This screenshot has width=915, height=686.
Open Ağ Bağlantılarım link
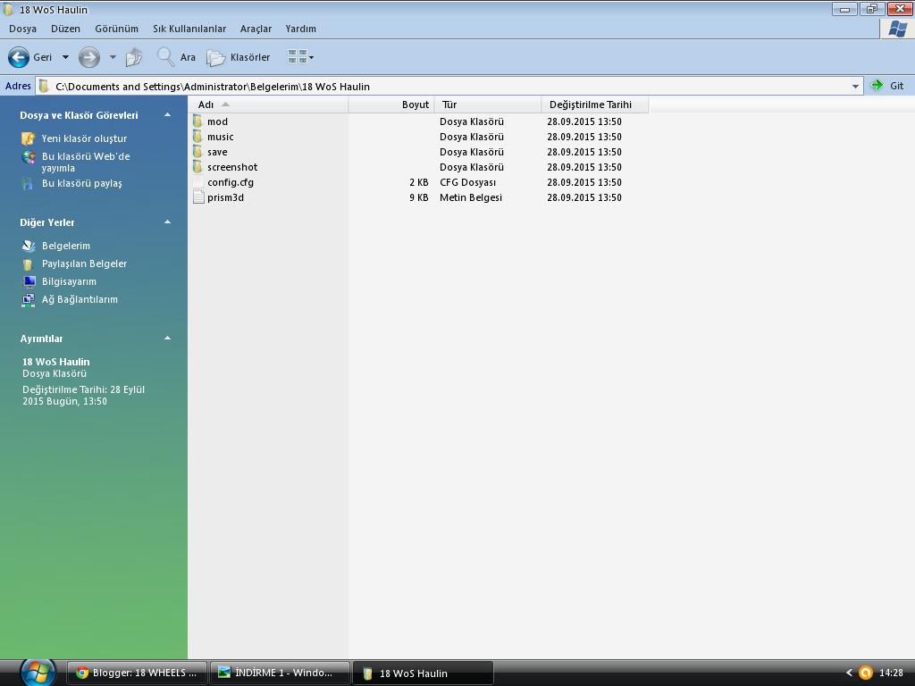[x=80, y=300]
